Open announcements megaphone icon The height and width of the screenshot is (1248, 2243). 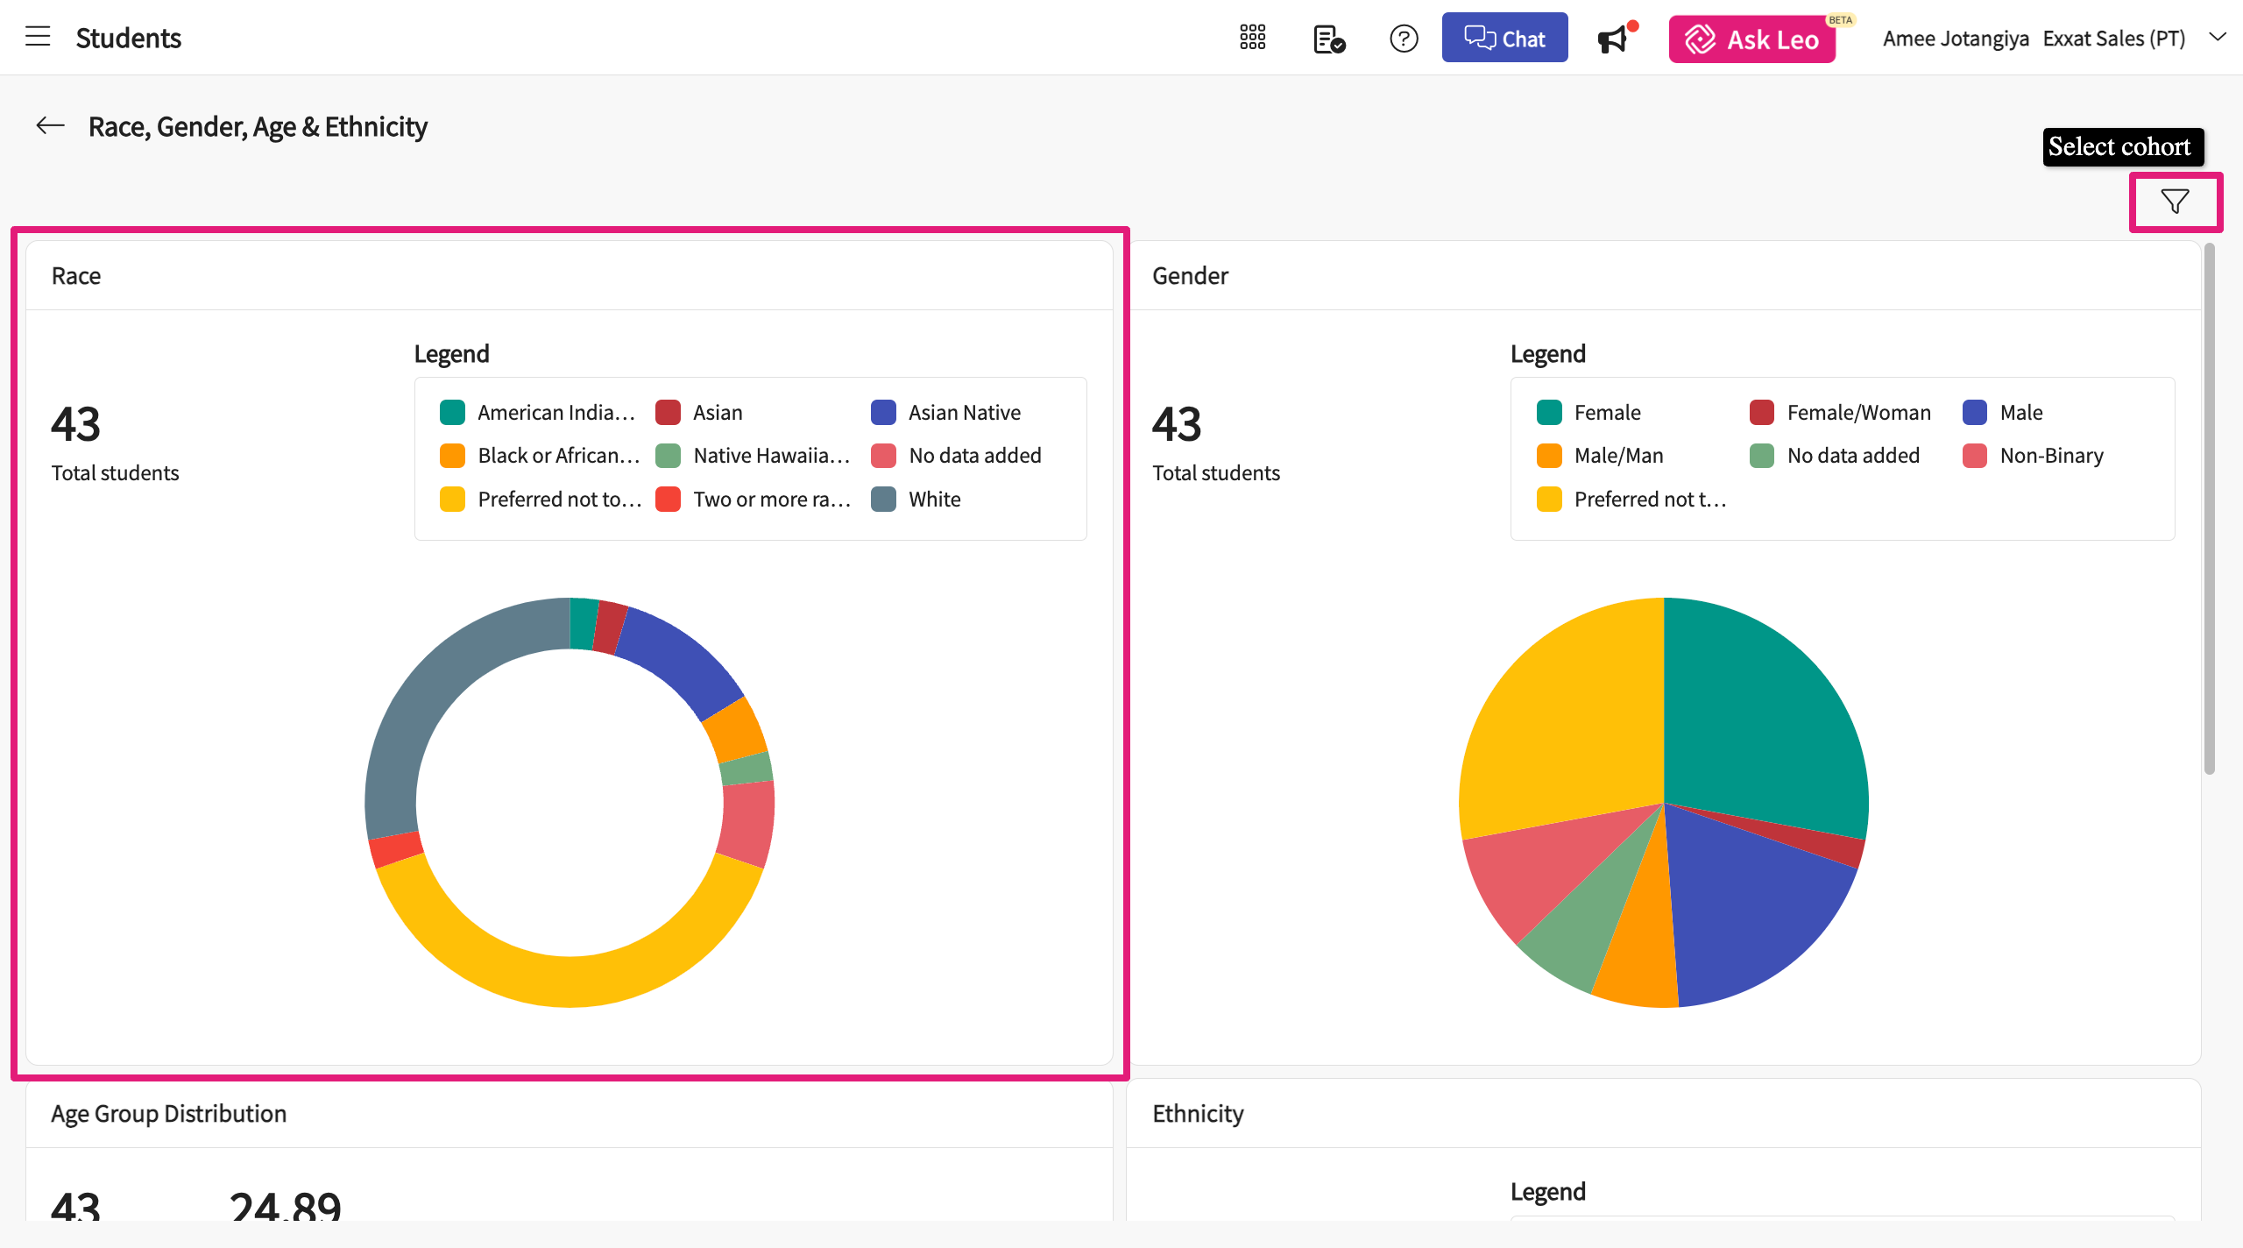pyautogui.click(x=1612, y=39)
